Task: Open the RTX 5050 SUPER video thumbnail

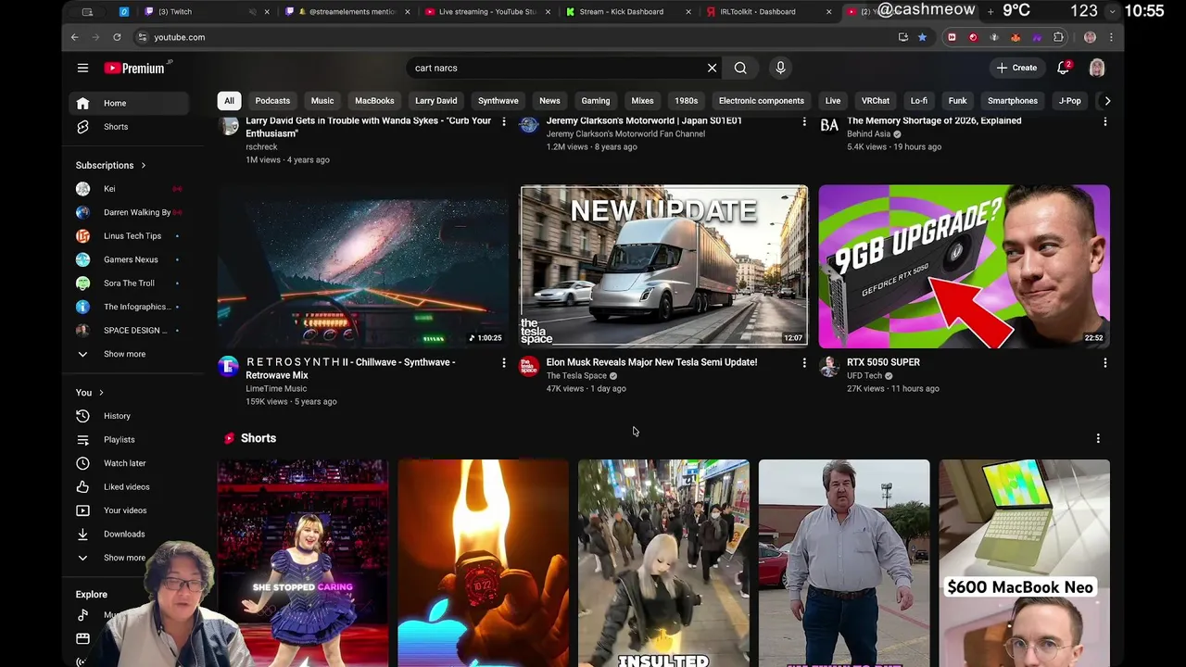Action: point(964,267)
